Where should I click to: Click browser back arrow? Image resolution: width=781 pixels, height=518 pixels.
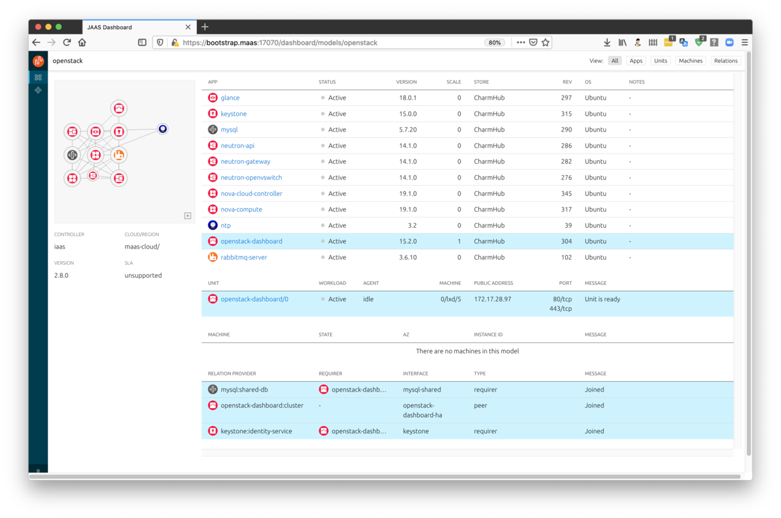tap(36, 42)
